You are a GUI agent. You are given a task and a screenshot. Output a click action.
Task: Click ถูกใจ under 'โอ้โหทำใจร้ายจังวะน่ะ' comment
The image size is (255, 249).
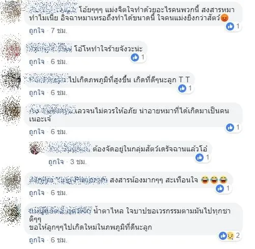(x=37, y=62)
